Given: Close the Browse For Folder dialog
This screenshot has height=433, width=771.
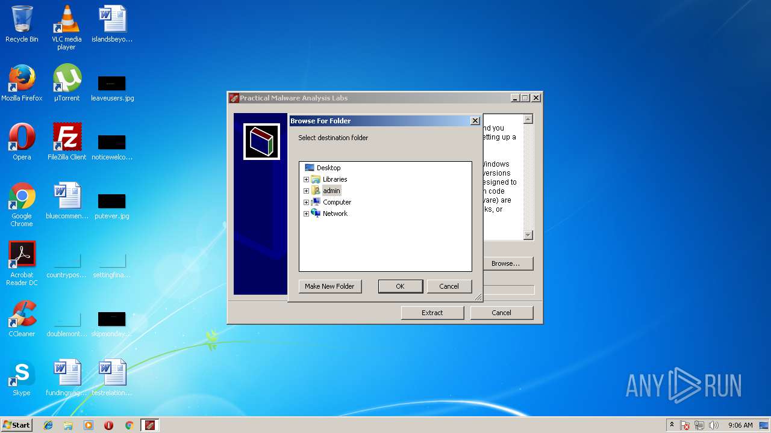Looking at the screenshot, I should point(475,121).
